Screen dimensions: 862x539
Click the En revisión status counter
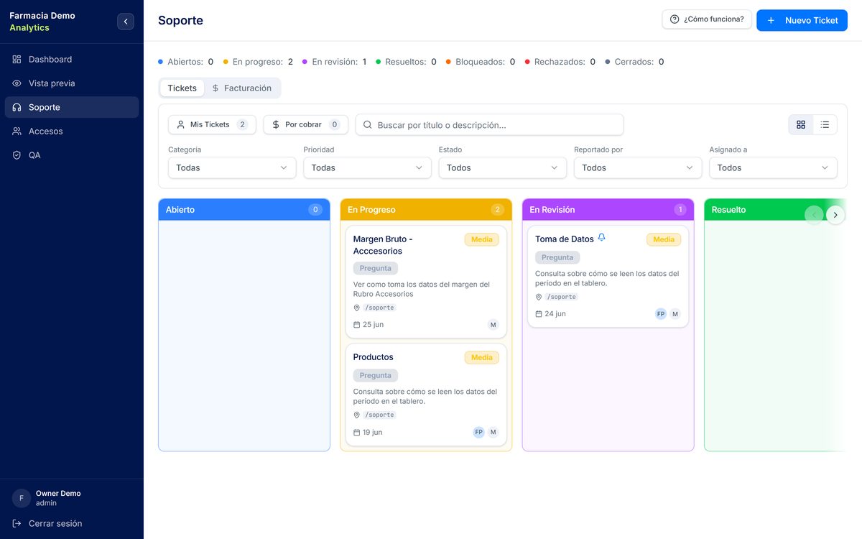coord(335,62)
